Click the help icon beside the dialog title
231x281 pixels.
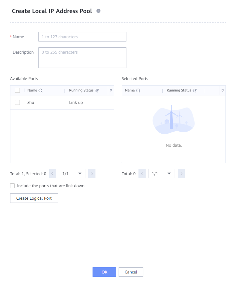click(x=98, y=11)
